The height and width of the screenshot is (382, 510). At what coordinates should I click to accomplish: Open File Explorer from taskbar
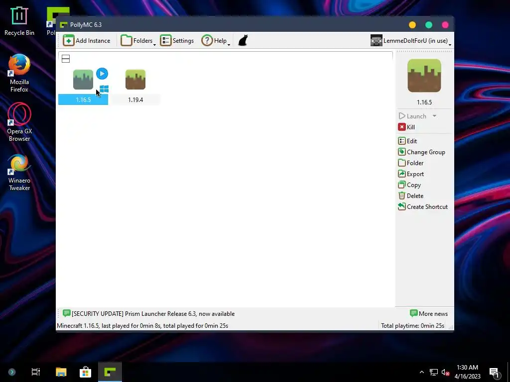pos(61,372)
